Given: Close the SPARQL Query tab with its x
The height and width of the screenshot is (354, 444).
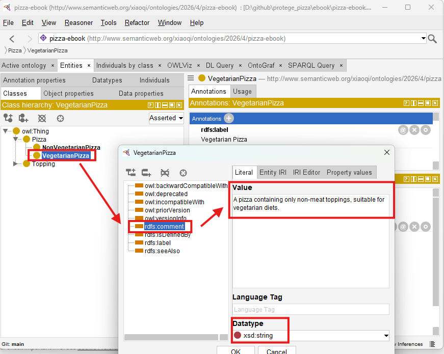Looking at the screenshot, I should click(x=341, y=66).
